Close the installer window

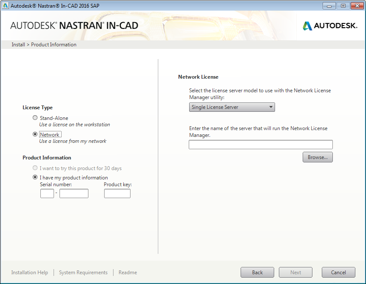pyautogui.click(x=357, y=6)
